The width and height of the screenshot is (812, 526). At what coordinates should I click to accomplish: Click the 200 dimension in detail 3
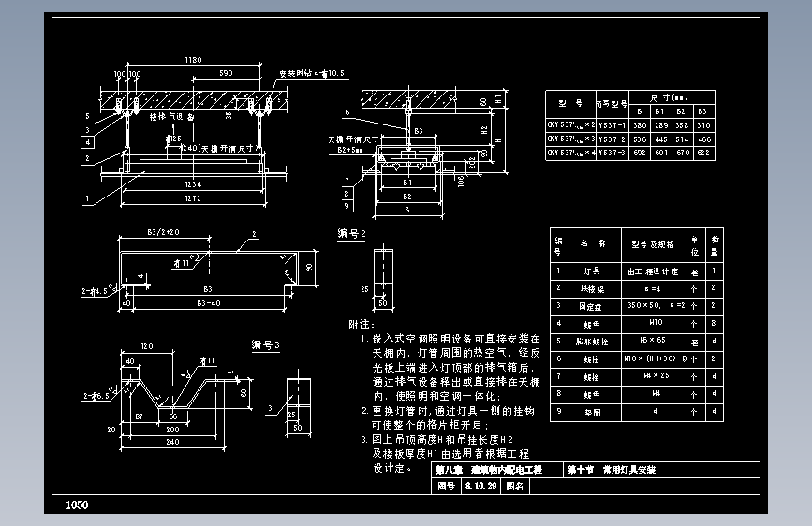[x=172, y=430]
